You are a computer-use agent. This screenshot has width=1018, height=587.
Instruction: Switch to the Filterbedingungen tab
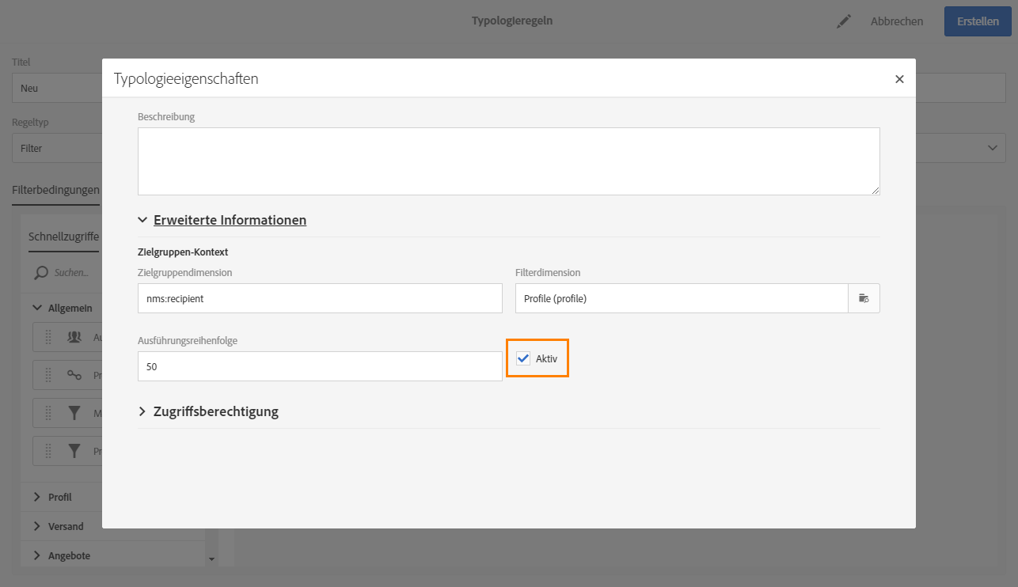pos(55,190)
